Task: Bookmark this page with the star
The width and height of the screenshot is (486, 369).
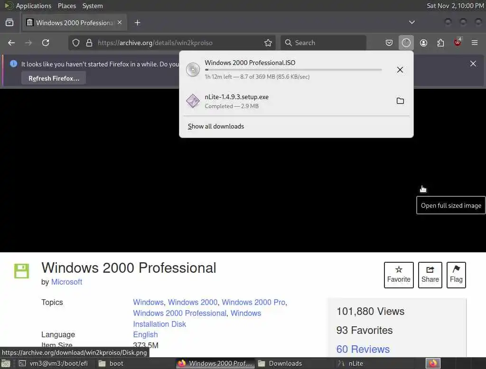Action: (268, 43)
